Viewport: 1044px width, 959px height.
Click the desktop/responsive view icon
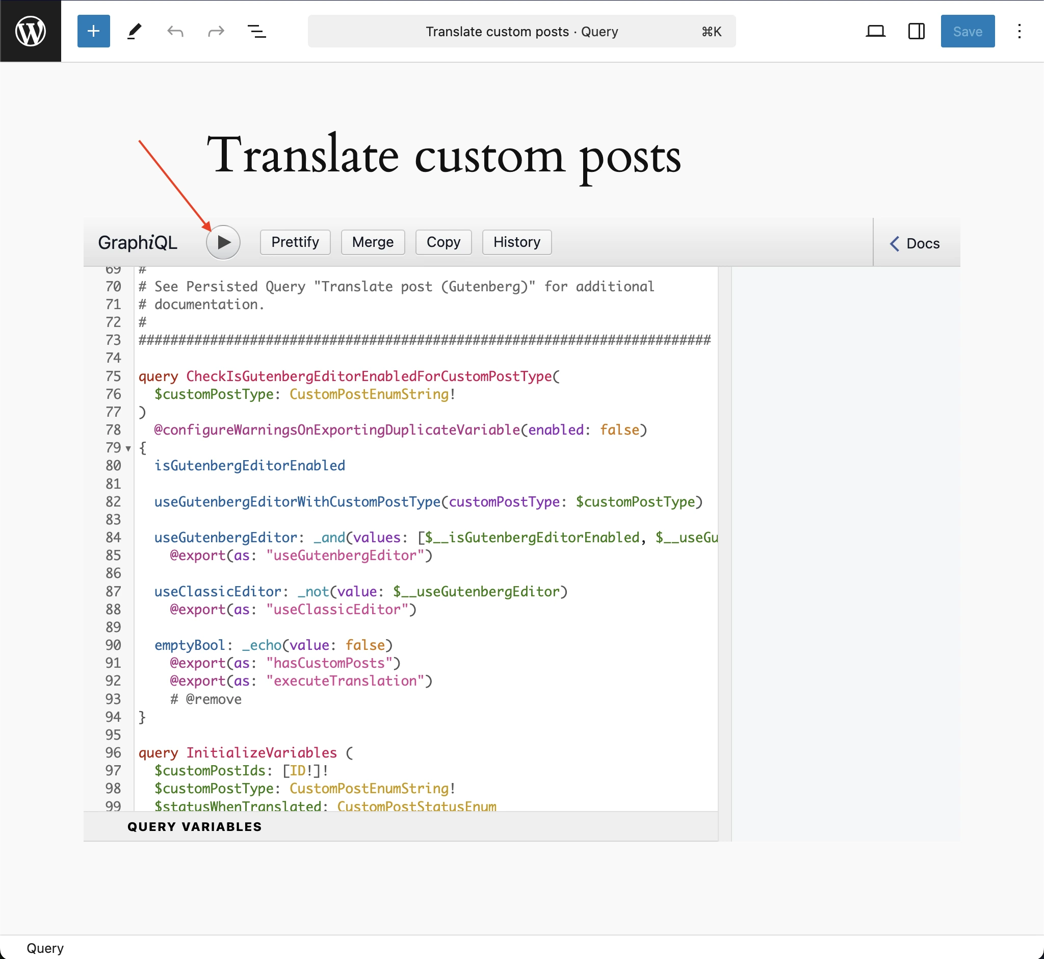(x=875, y=32)
